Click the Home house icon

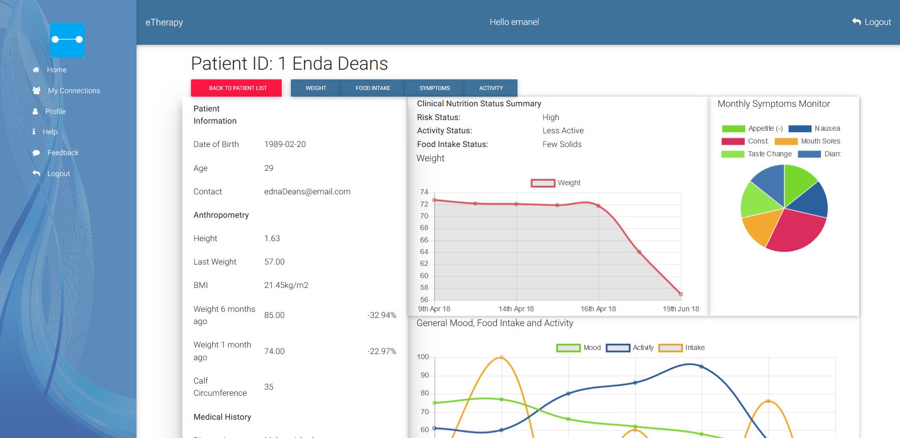(x=36, y=70)
